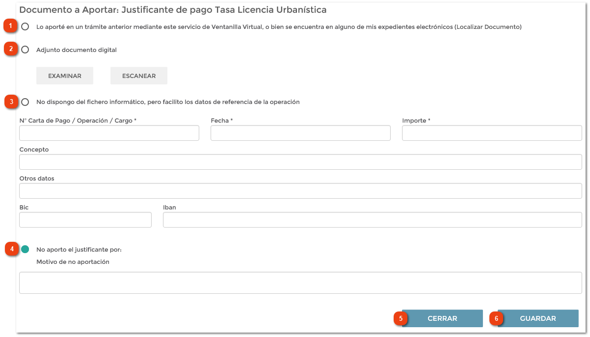Viewport: 590px width, 337px height.
Task: Click the red numbered badge 3
Action: click(9, 101)
